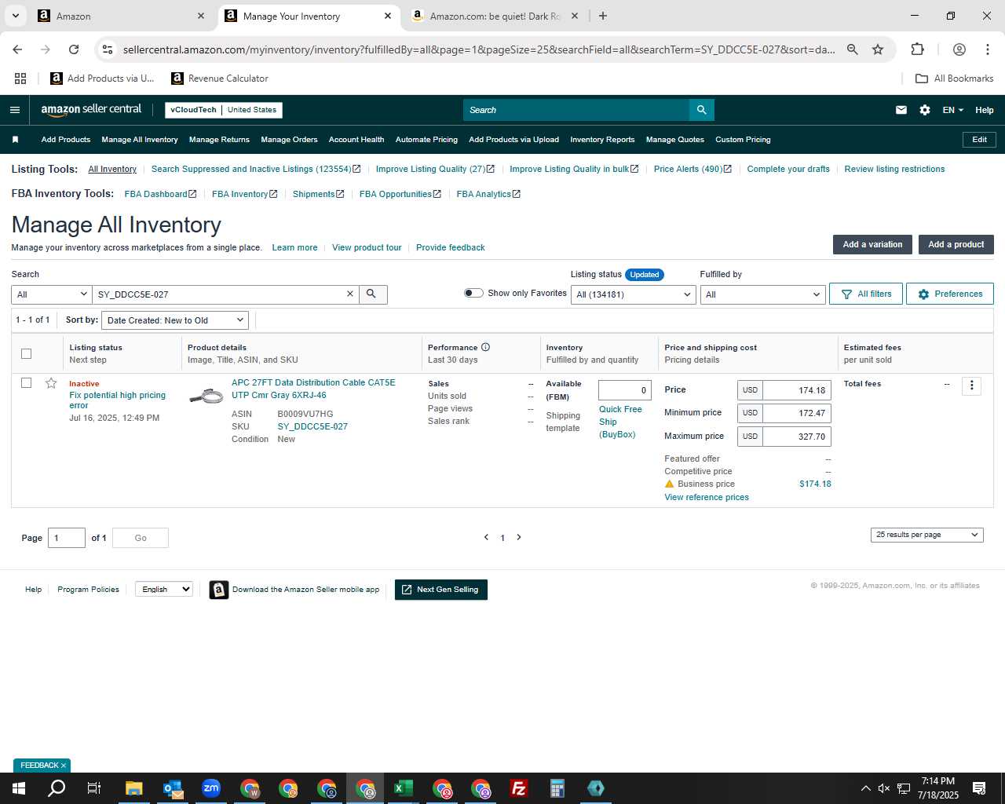Open Chrome profile icon
Screen dimensions: 1005x804
click(x=959, y=49)
